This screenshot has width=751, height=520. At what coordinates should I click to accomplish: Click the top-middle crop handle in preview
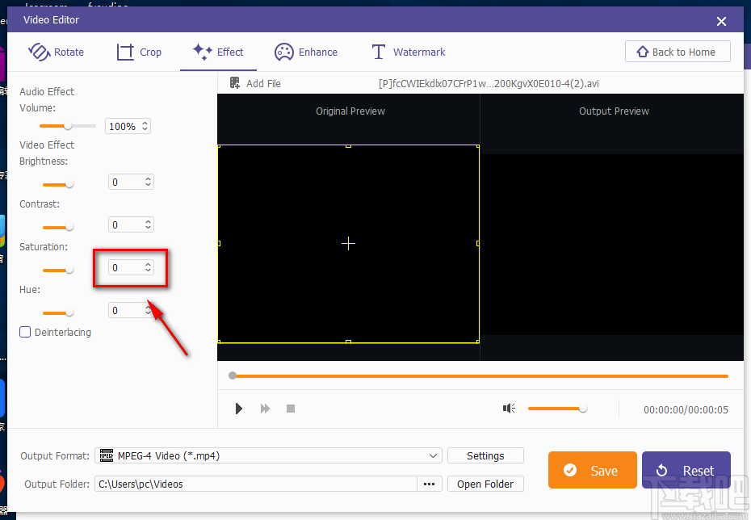(348, 145)
